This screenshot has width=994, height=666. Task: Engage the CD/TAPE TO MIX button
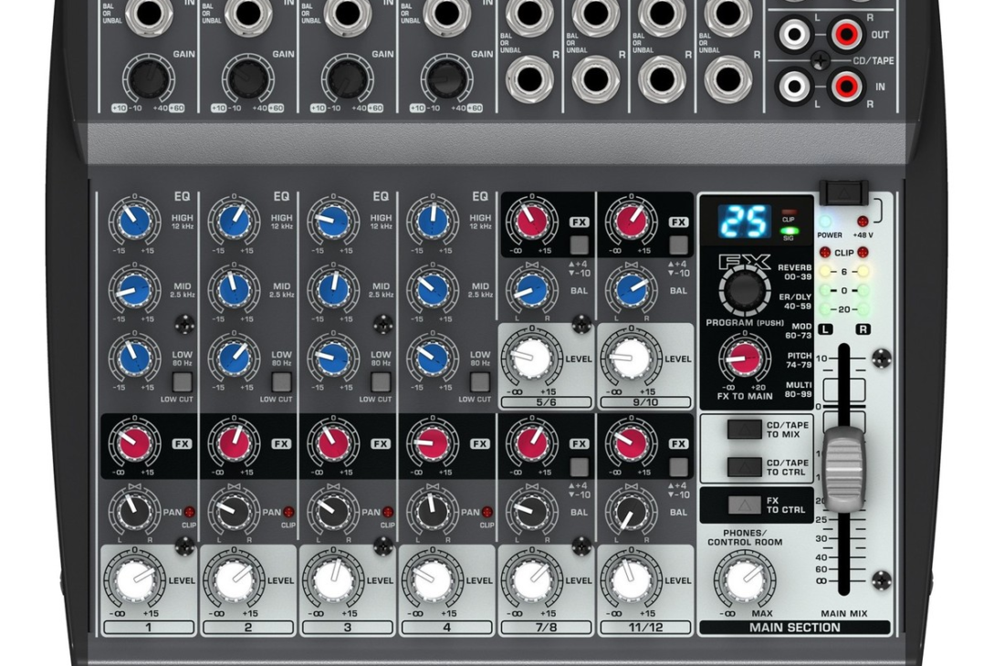(x=744, y=429)
